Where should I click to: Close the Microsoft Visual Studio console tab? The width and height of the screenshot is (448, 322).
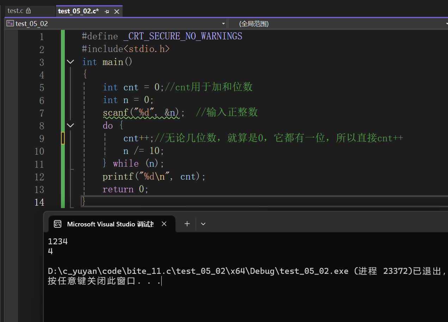click(164, 224)
